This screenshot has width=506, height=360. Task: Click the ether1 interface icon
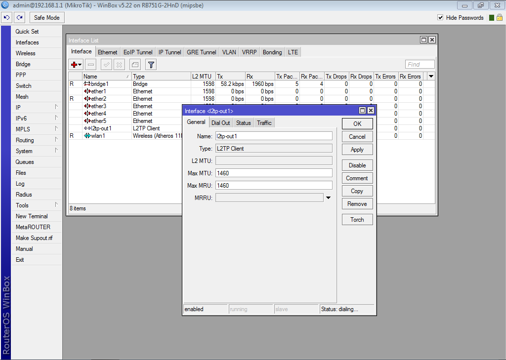pyautogui.click(x=87, y=91)
